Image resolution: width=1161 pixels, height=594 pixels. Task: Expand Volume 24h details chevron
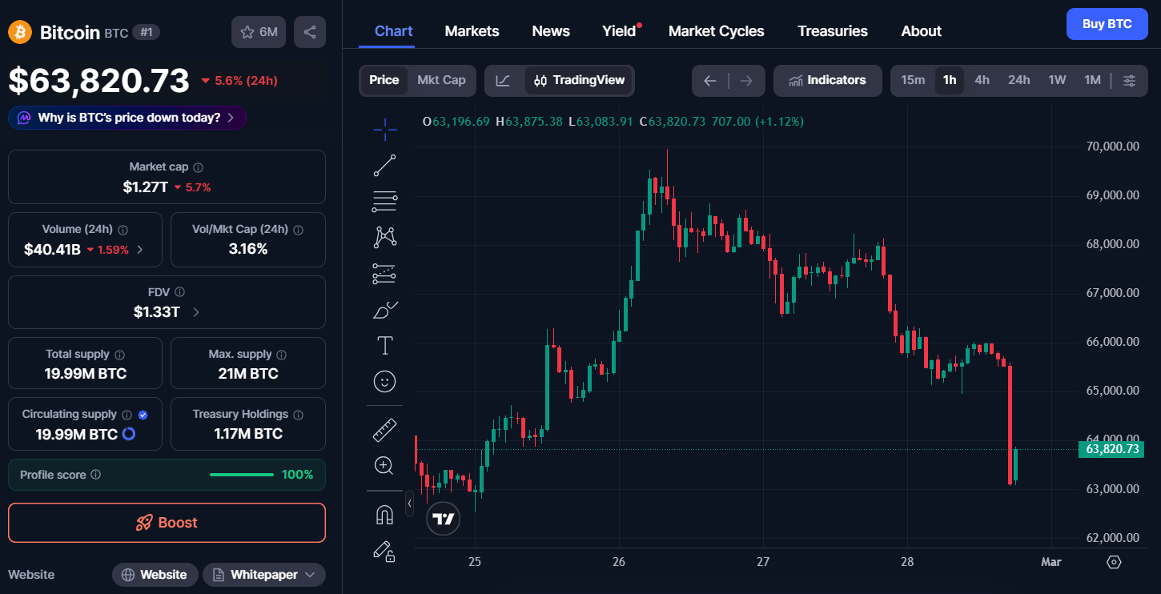click(141, 250)
